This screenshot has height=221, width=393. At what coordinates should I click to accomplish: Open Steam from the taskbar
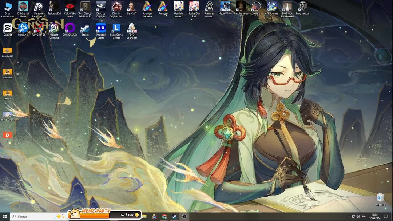tap(174, 217)
